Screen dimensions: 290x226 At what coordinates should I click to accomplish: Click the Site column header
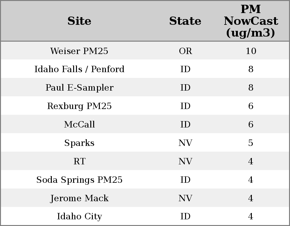(x=79, y=21)
